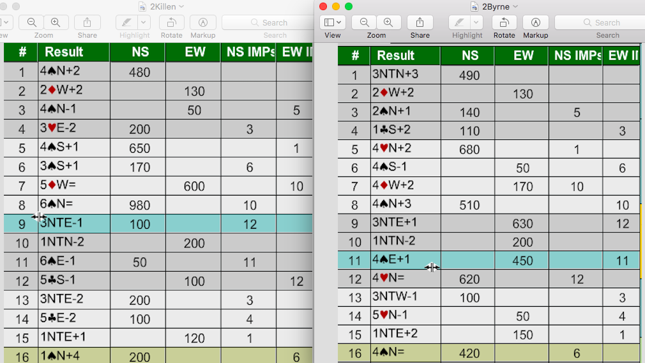
Task: Select '4♠E+1' result in 2Byrne table
Action: (391, 259)
